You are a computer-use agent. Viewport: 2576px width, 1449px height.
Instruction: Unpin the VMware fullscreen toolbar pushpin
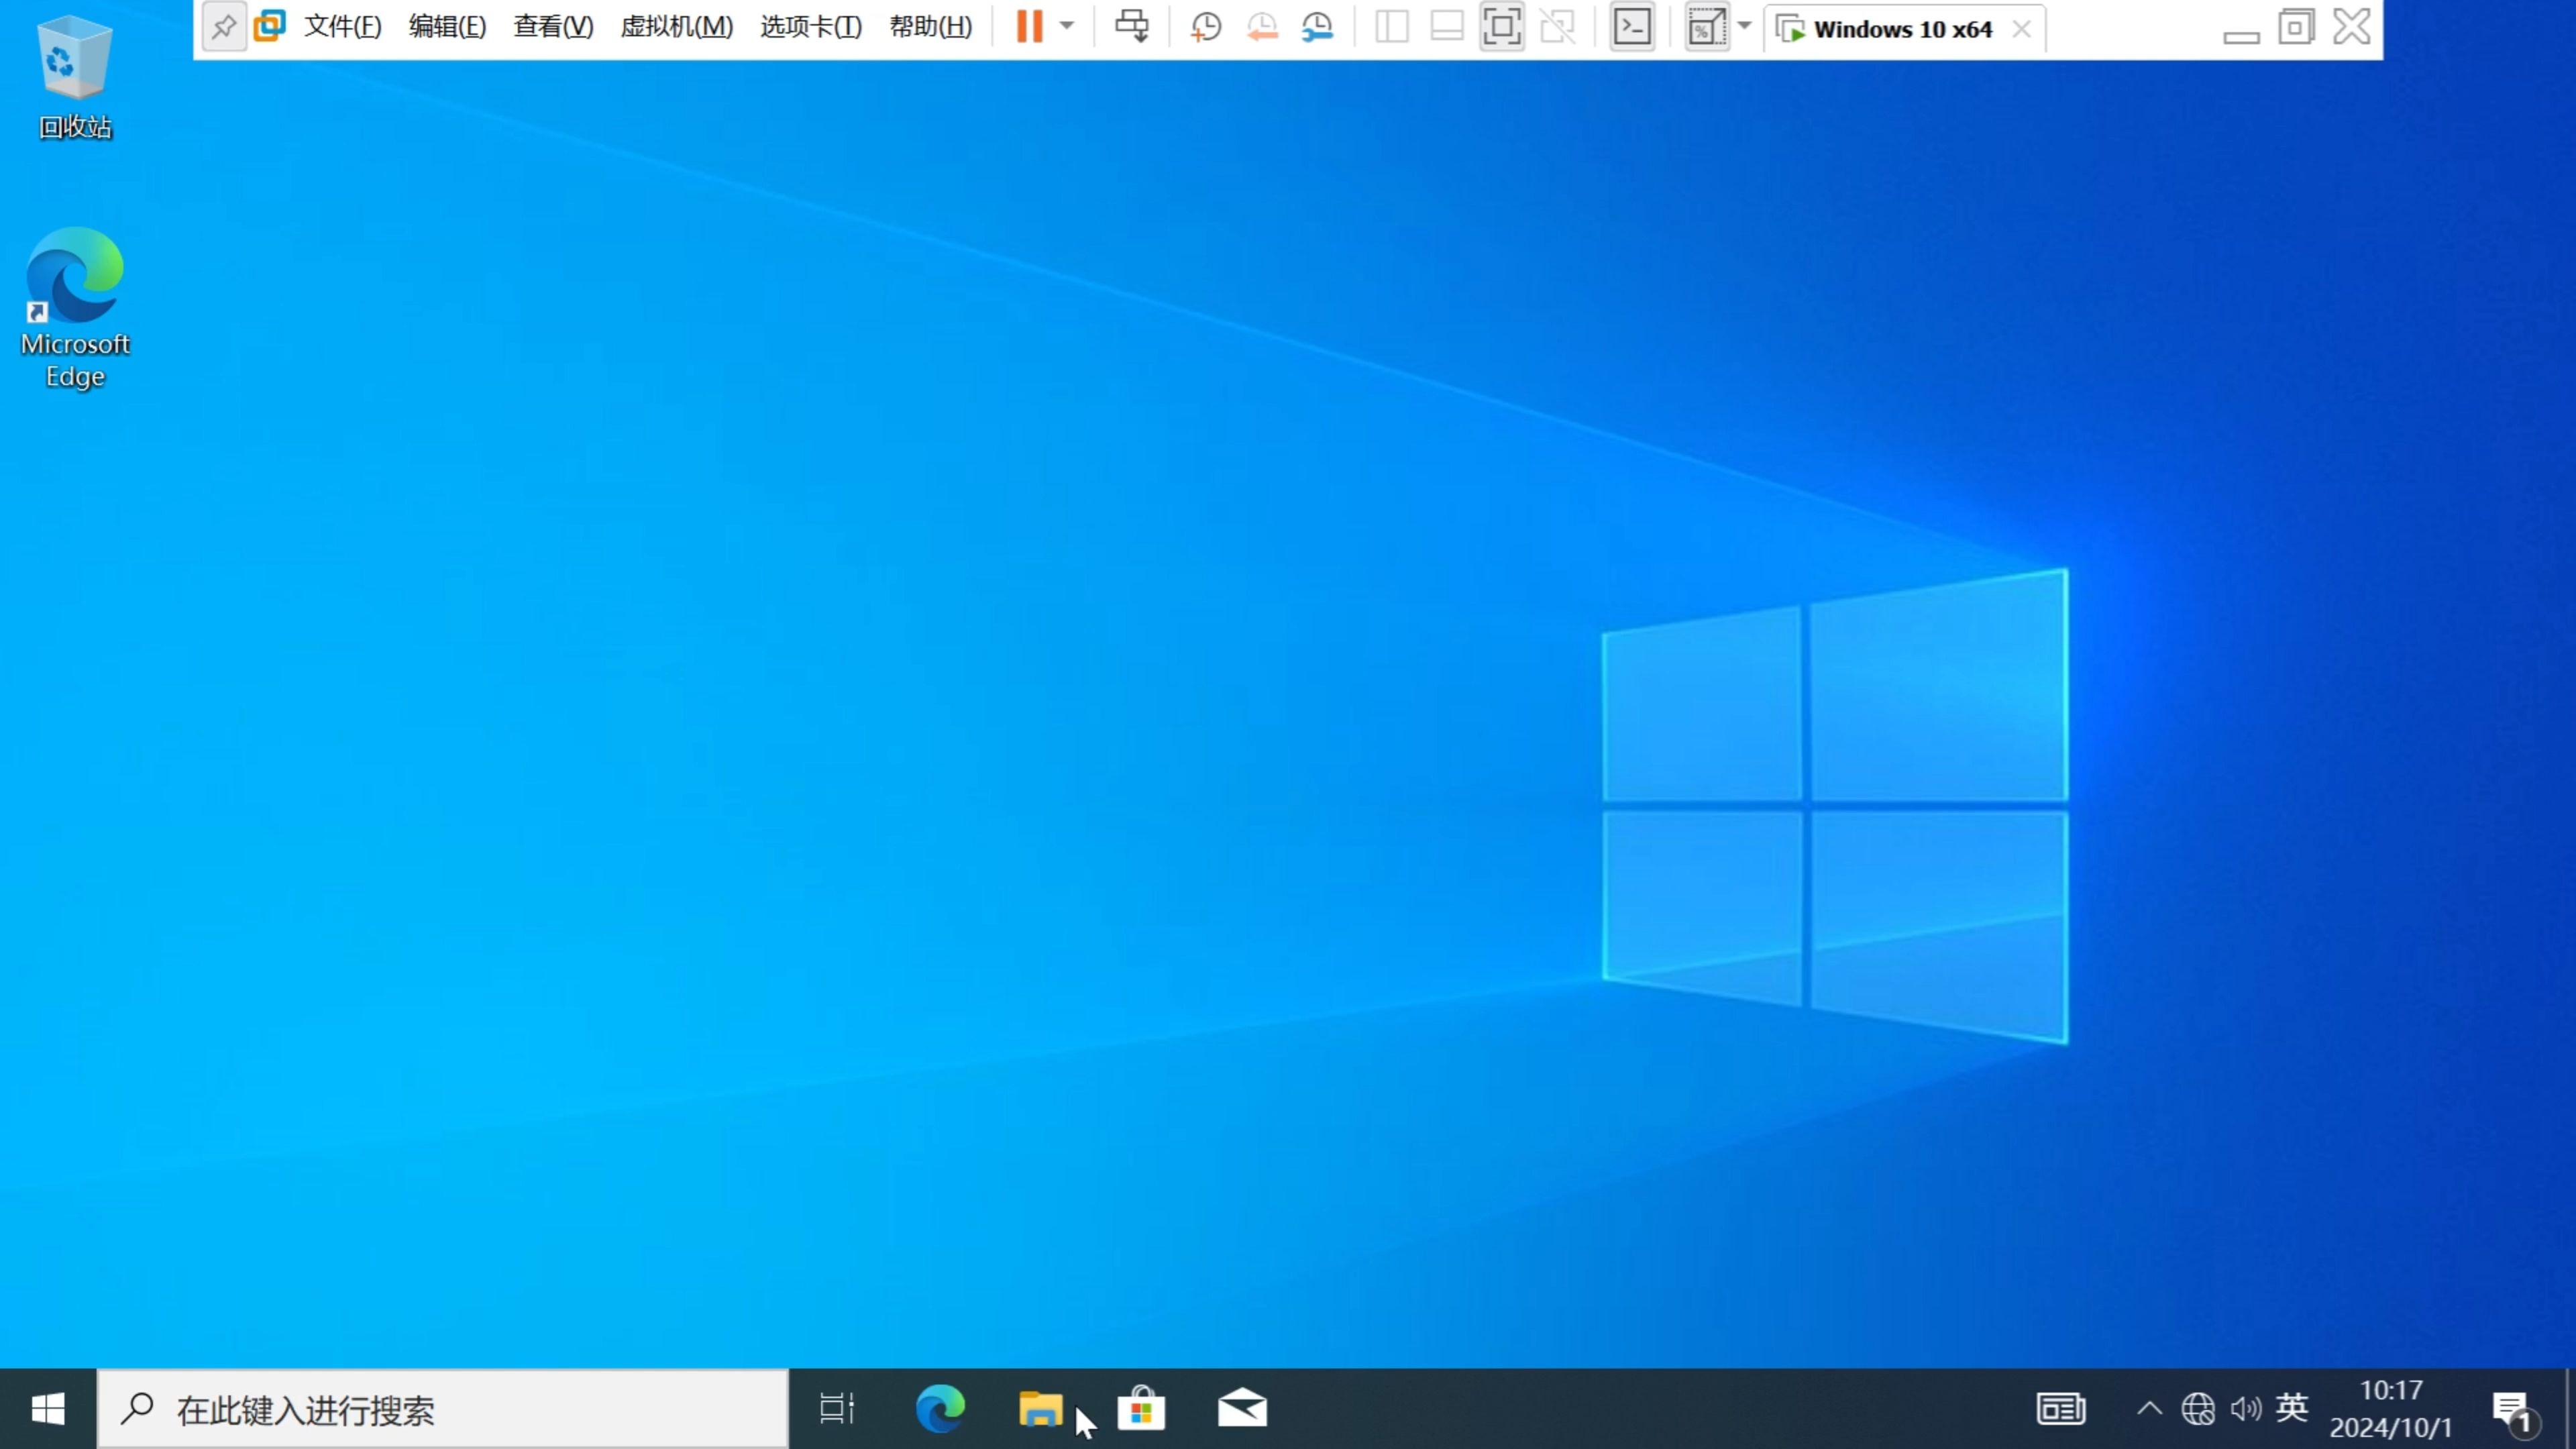(x=224, y=27)
